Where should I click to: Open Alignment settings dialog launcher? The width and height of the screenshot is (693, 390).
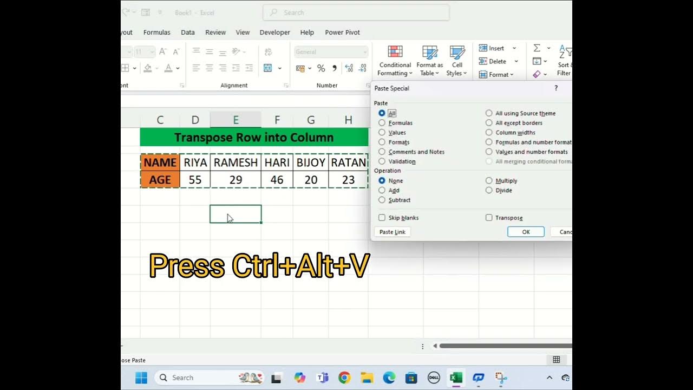click(286, 86)
